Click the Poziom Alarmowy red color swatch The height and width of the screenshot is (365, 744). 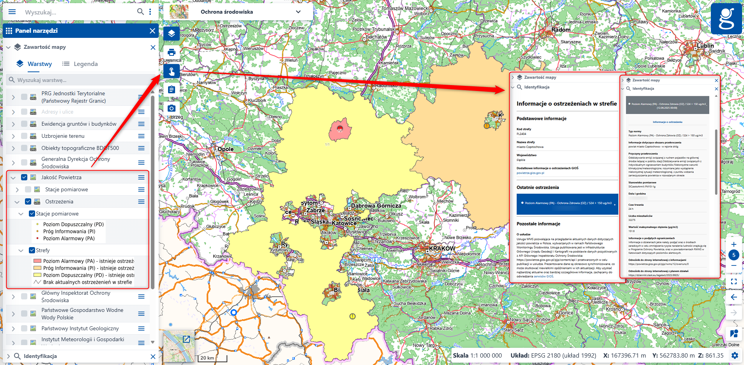point(37,261)
